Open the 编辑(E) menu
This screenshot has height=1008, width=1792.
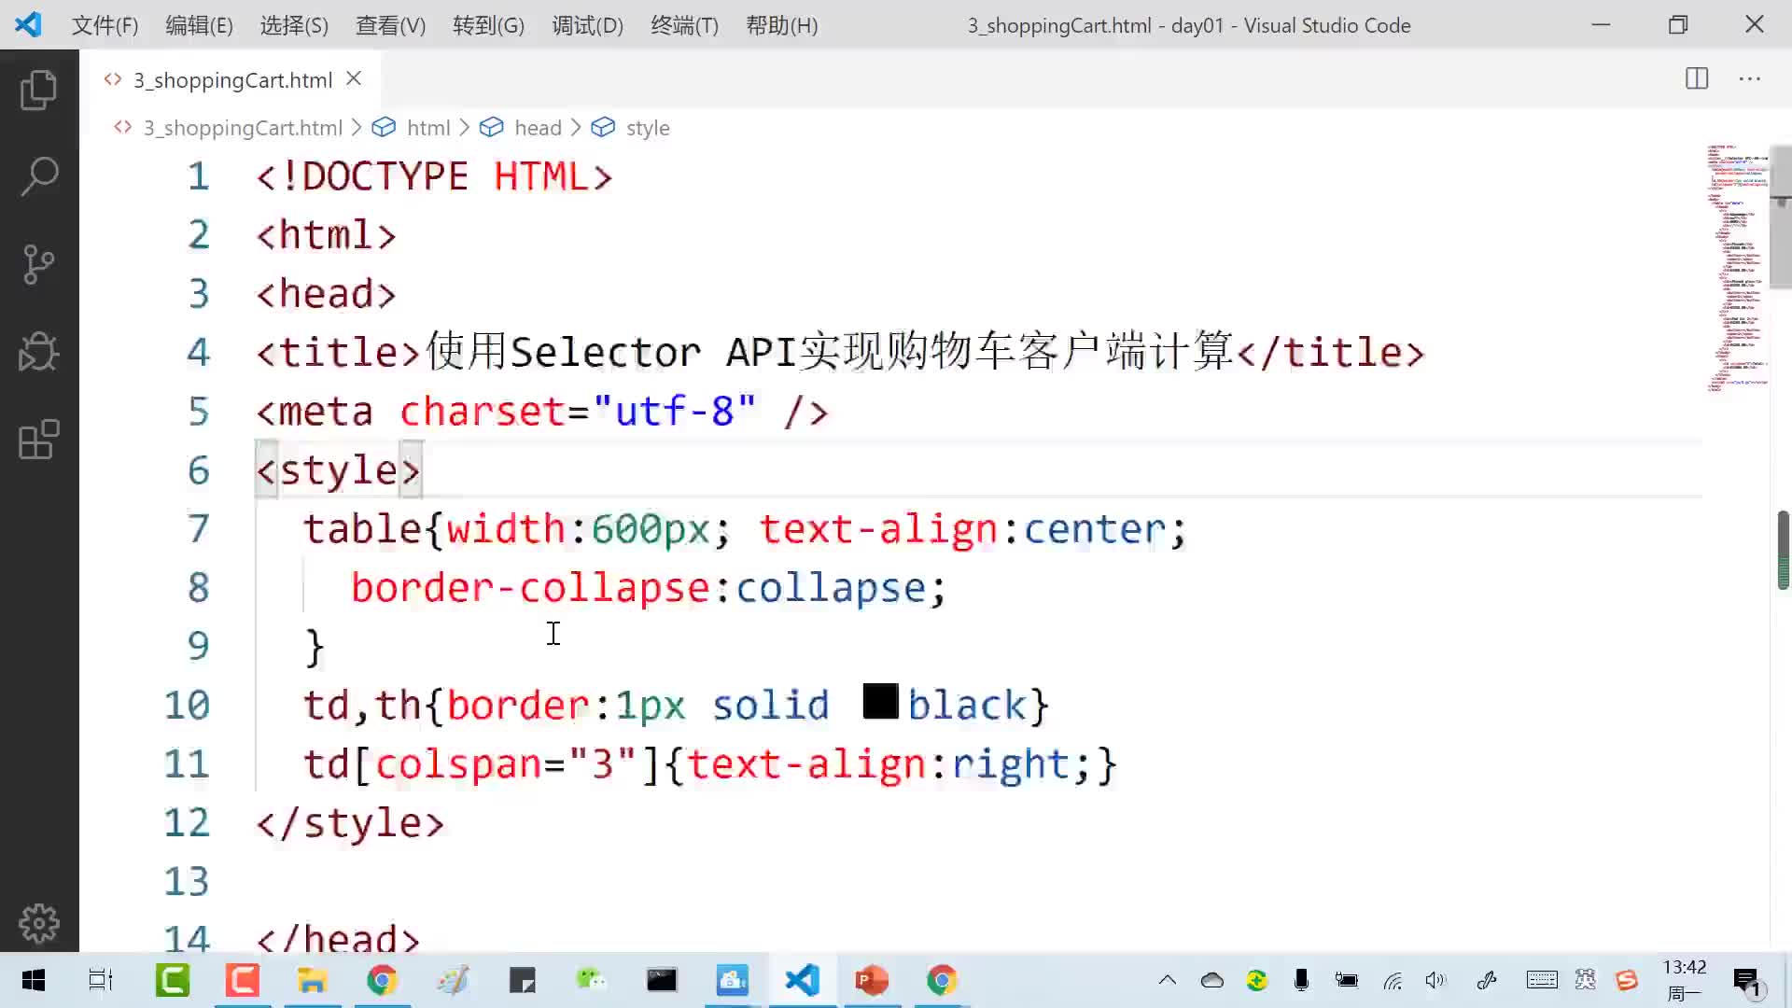tap(199, 25)
